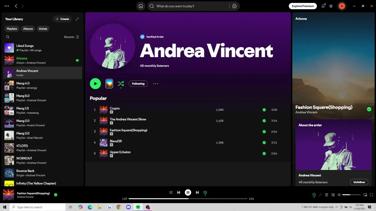Expand Your Library to full view

coord(77,19)
